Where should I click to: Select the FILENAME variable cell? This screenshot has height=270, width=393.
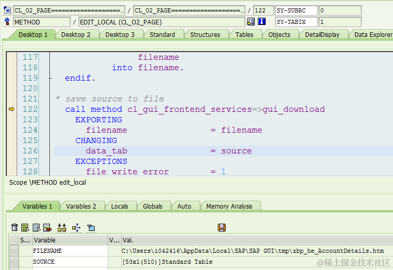click(x=70, y=251)
